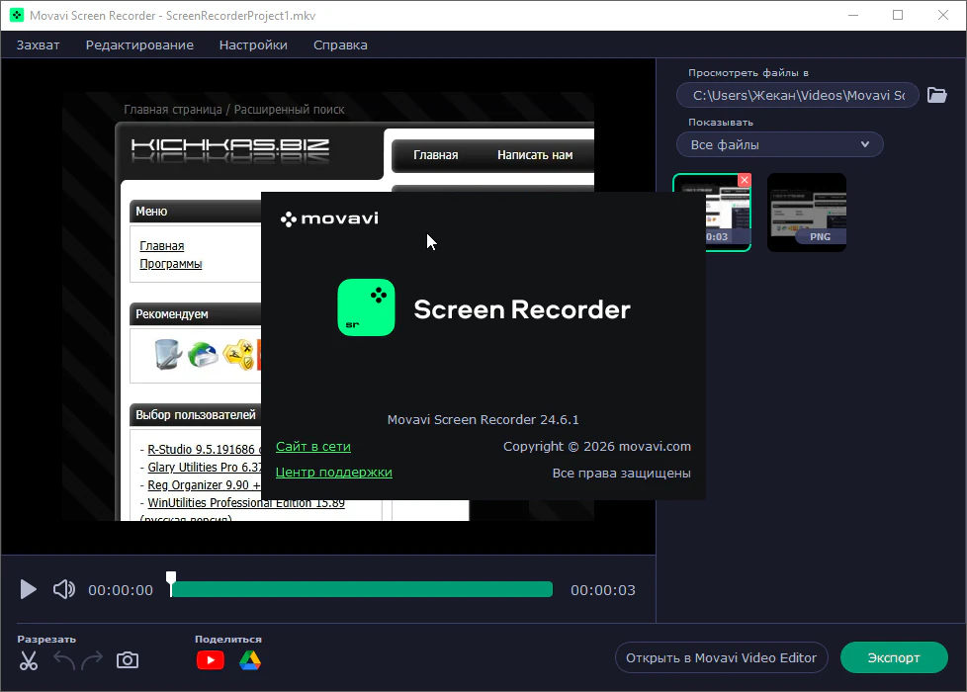Image resolution: width=967 pixels, height=692 pixels.
Task: Click the green playback progress bar
Action: click(x=361, y=590)
